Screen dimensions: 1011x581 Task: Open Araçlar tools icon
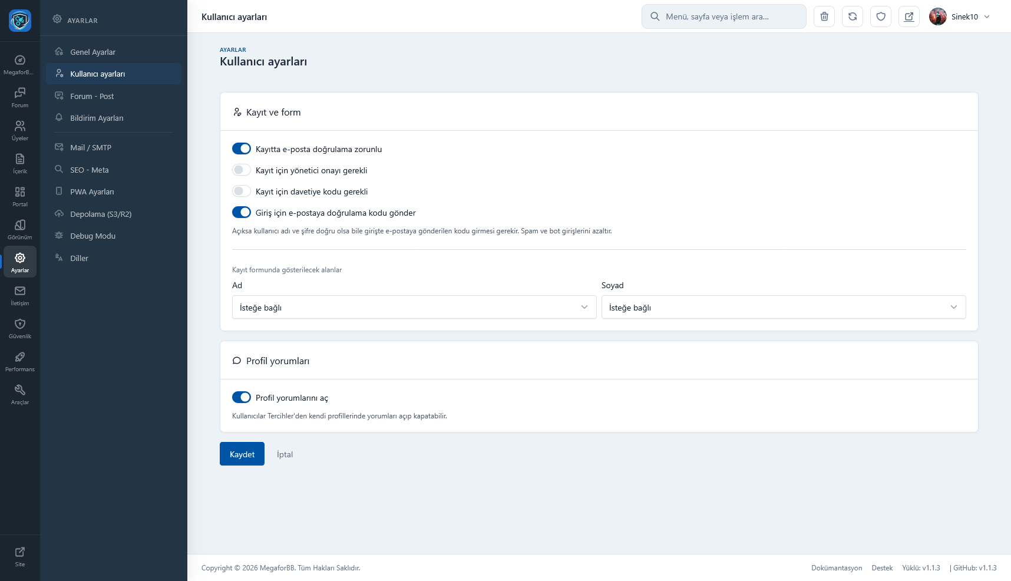click(x=20, y=394)
